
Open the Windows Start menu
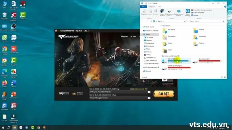[3, 127]
